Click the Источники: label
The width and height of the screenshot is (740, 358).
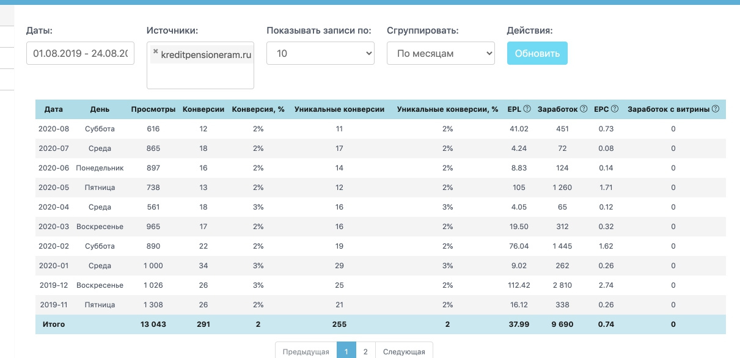(173, 31)
